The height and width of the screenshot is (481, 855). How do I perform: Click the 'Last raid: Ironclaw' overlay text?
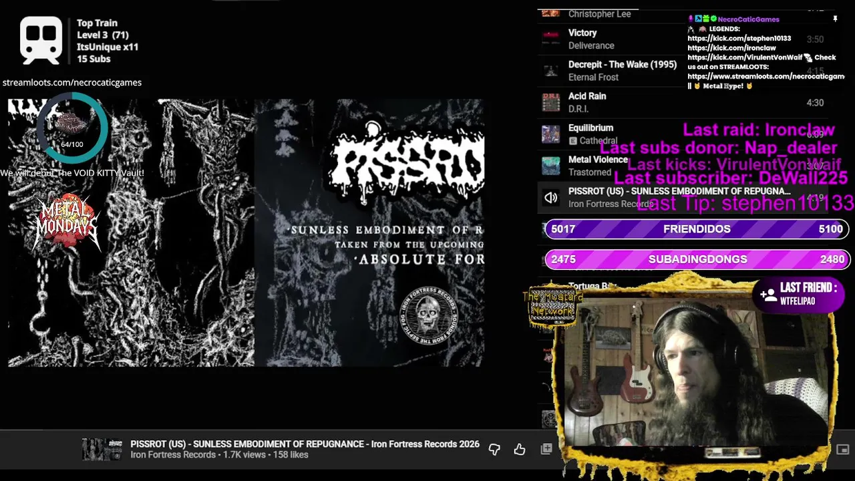point(759,130)
